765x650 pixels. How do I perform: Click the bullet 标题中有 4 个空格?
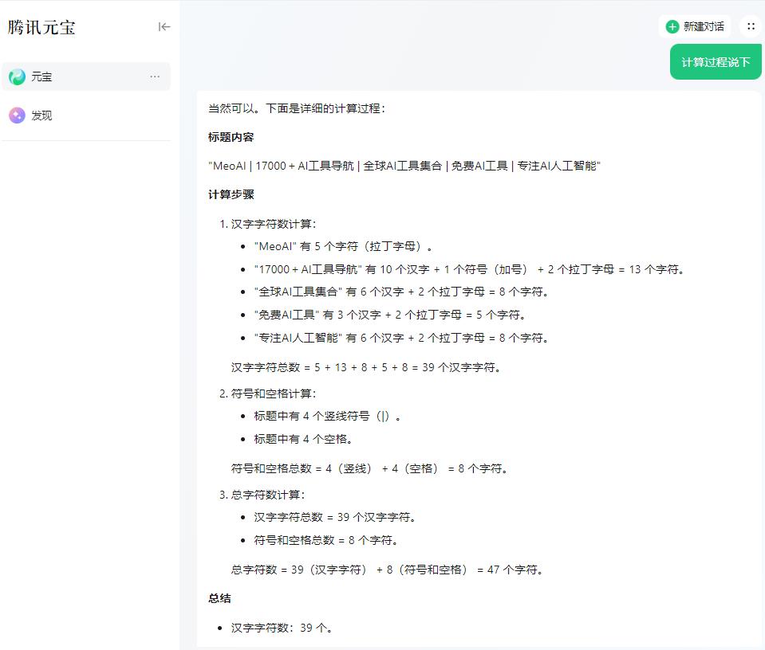[x=303, y=439]
